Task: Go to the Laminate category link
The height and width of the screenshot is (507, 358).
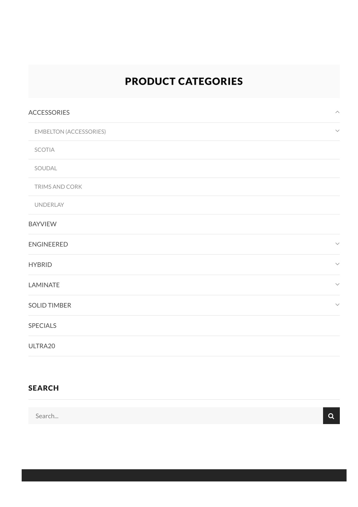Action: (44, 285)
